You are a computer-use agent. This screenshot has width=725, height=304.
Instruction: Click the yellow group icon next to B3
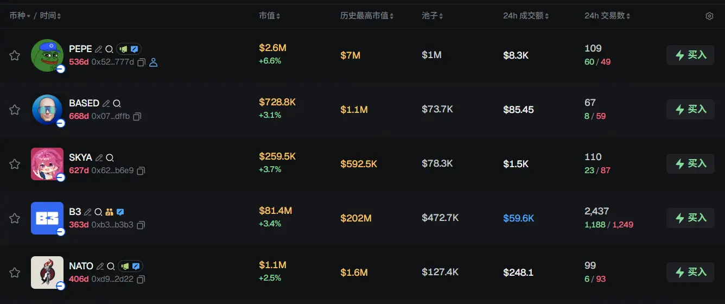point(109,212)
